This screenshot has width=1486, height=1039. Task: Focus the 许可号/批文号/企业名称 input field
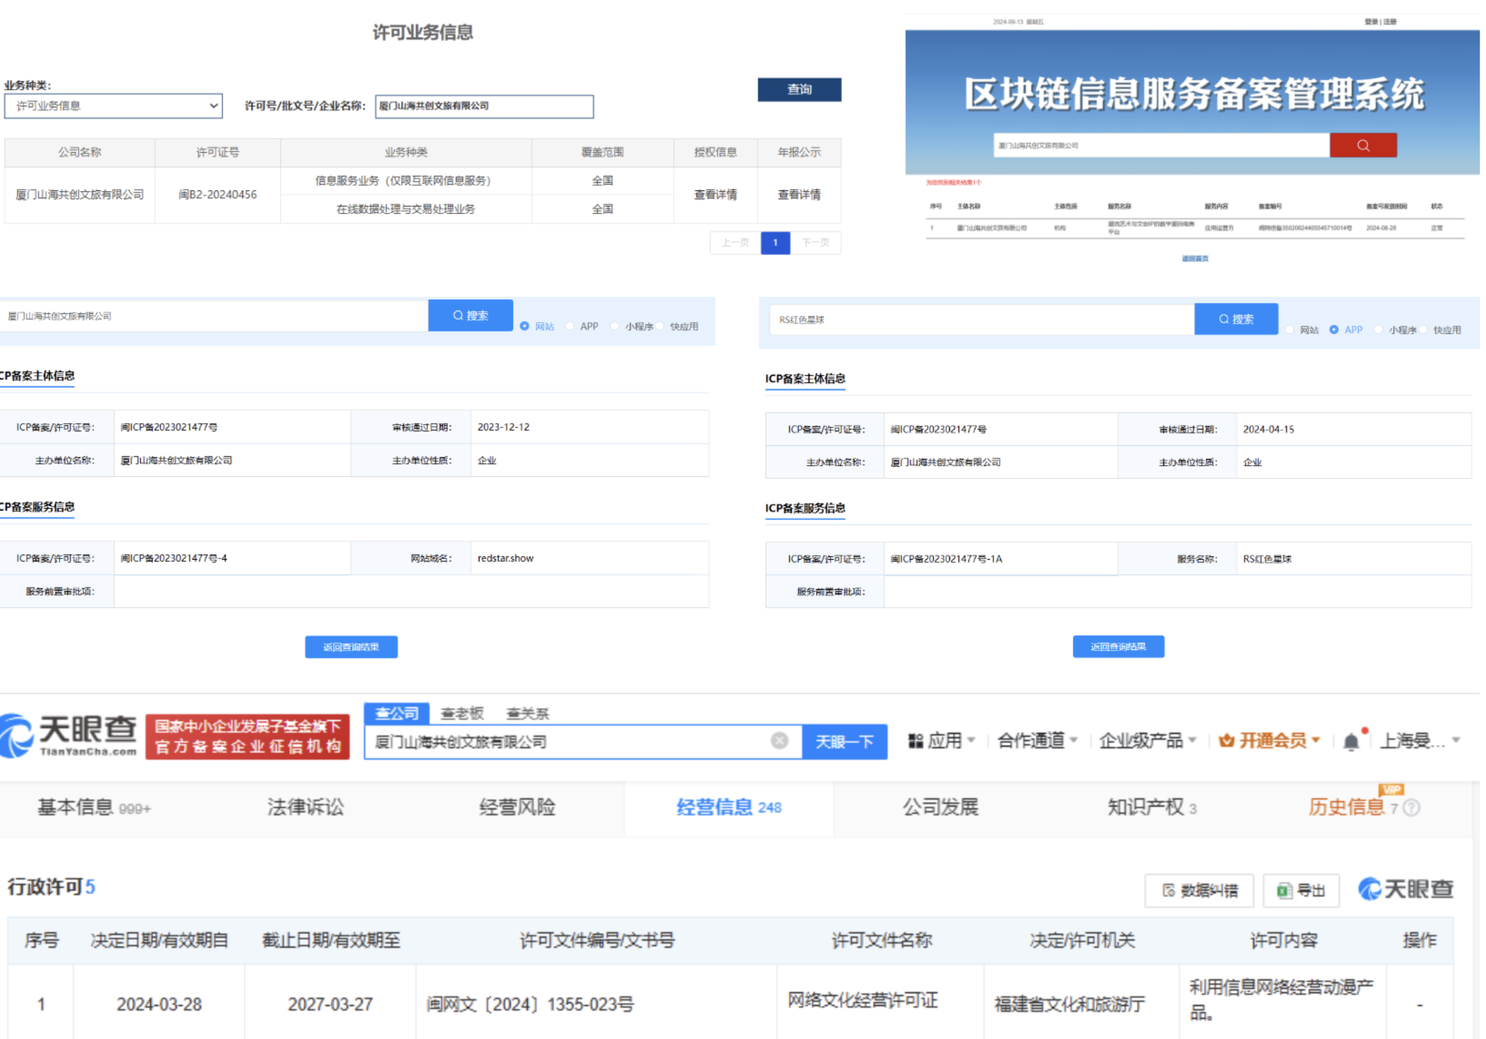[x=484, y=106]
